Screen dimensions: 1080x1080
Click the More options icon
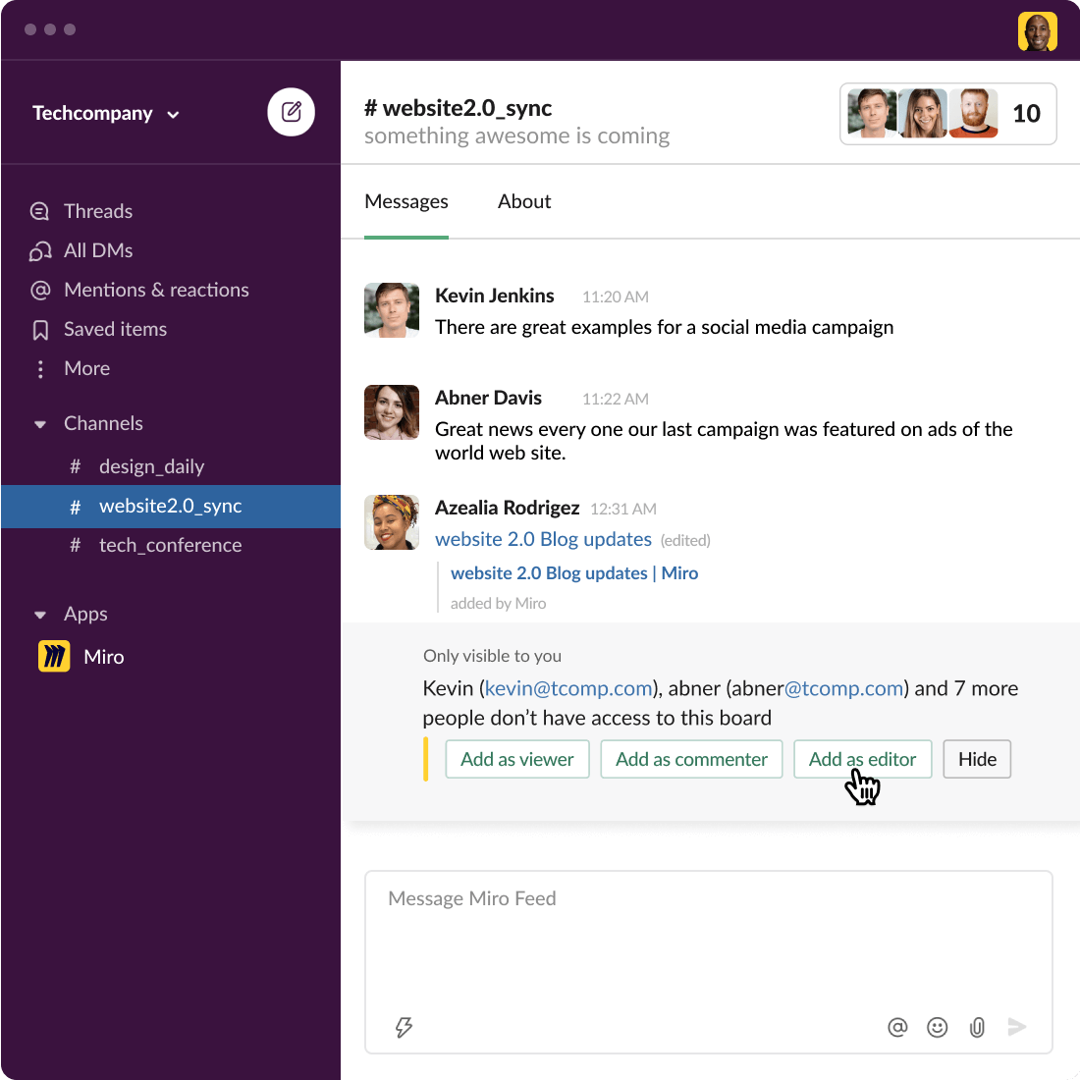pyautogui.click(x=39, y=368)
